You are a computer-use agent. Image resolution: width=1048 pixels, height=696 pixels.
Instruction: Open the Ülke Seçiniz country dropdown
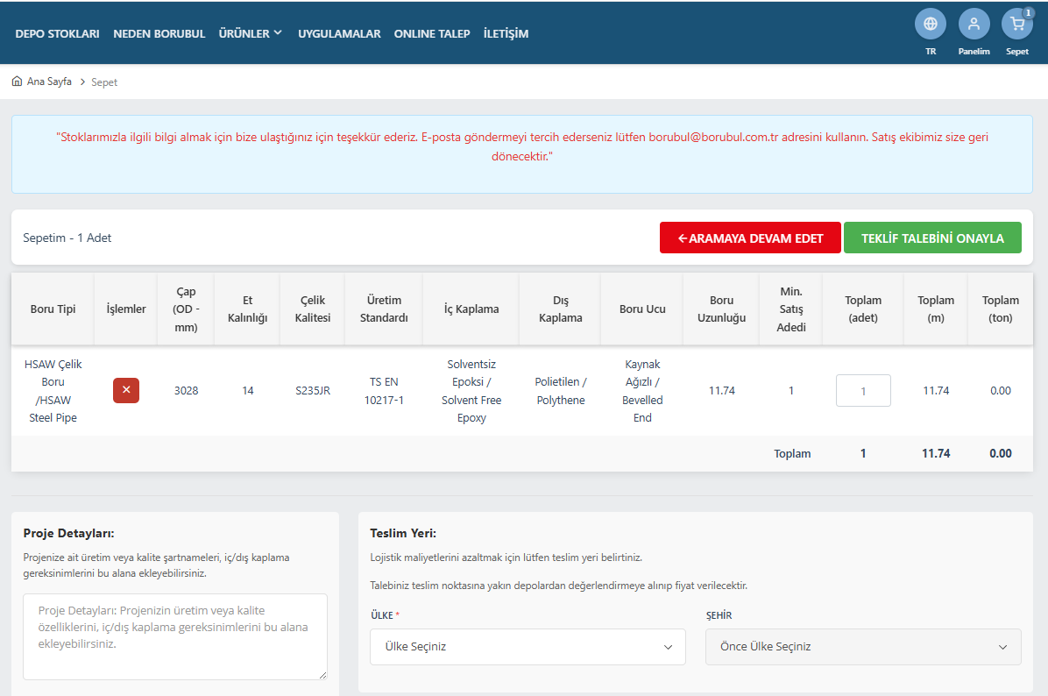pyautogui.click(x=528, y=647)
